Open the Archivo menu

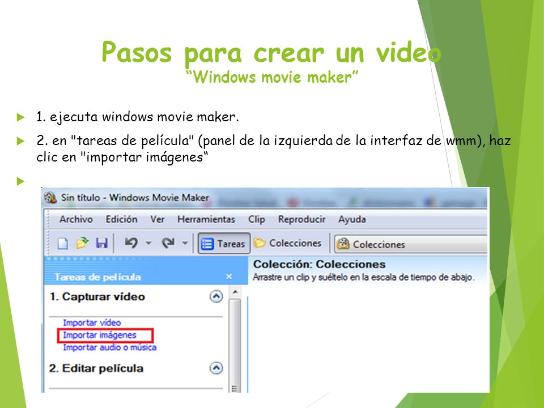(x=76, y=219)
